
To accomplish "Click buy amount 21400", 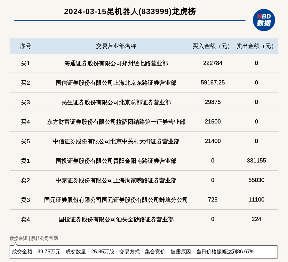I will pos(213,141).
